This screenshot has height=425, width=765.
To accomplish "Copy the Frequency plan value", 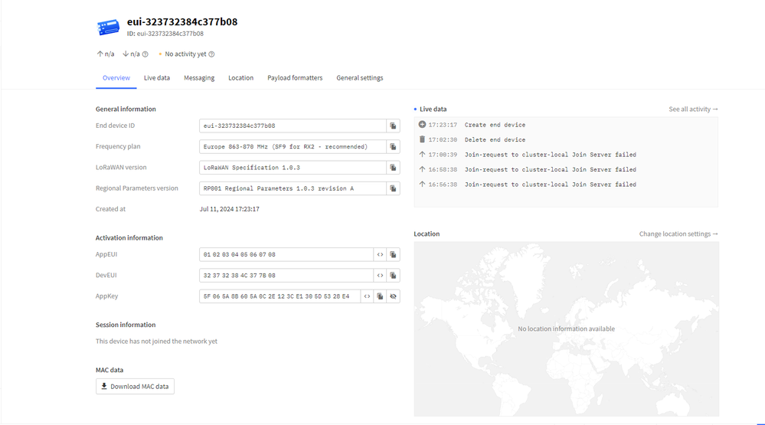I will (x=393, y=146).
